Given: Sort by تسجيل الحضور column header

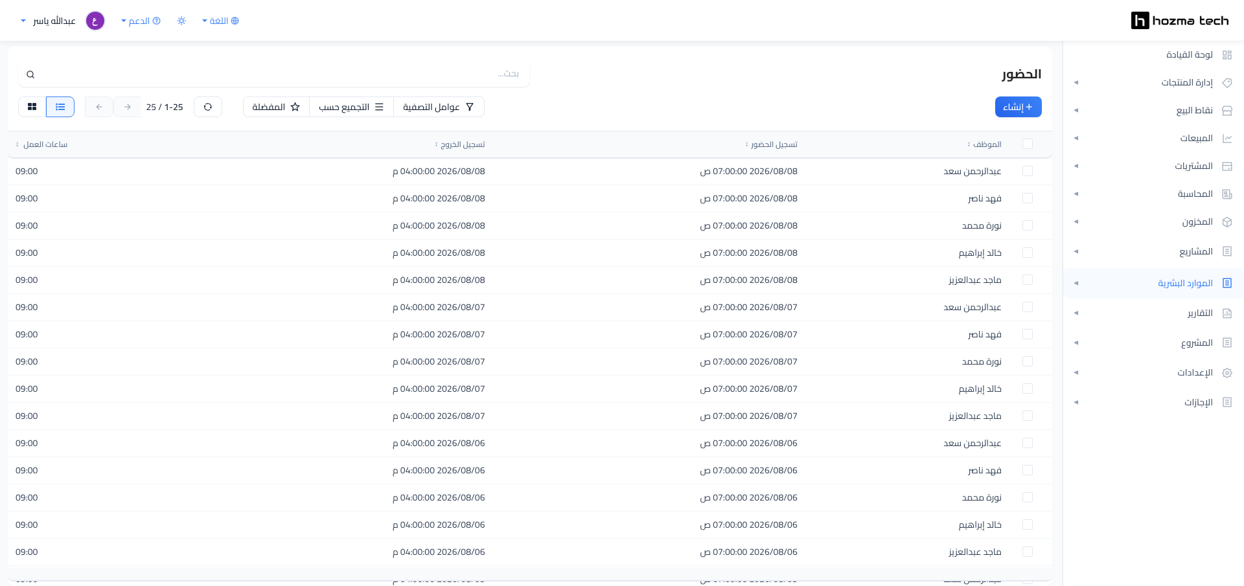Looking at the screenshot, I should click(x=772, y=144).
